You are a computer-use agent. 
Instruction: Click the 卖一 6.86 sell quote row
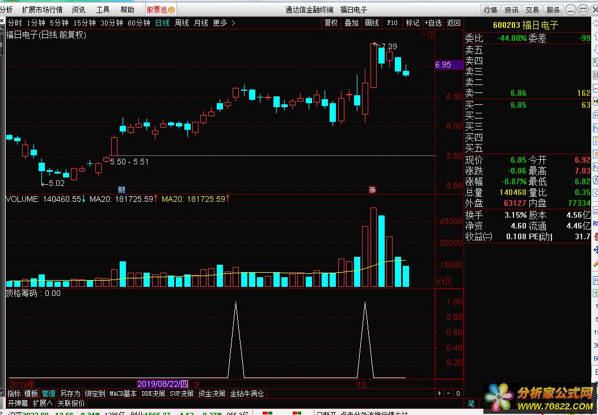pos(528,93)
